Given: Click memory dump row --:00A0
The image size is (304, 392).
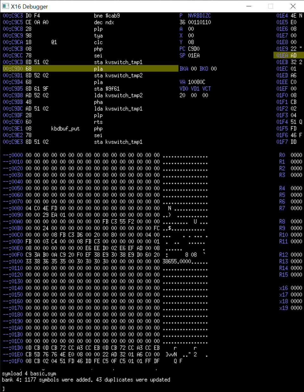Looking at the screenshot, I should [105, 221].
